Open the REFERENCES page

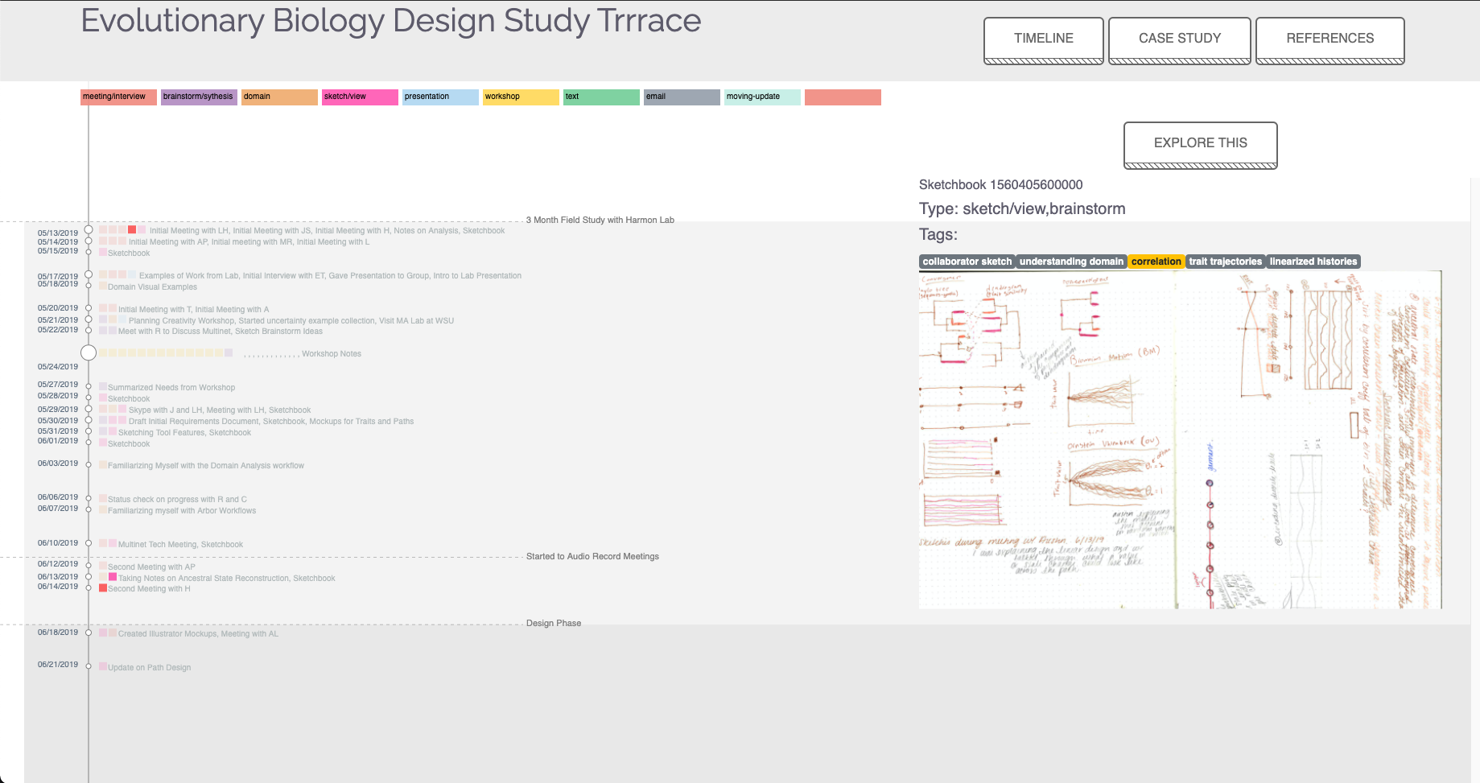click(x=1330, y=40)
